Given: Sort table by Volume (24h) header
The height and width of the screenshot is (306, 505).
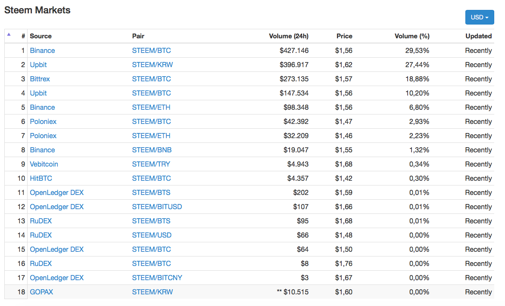Looking at the screenshot, I should 289,36.
